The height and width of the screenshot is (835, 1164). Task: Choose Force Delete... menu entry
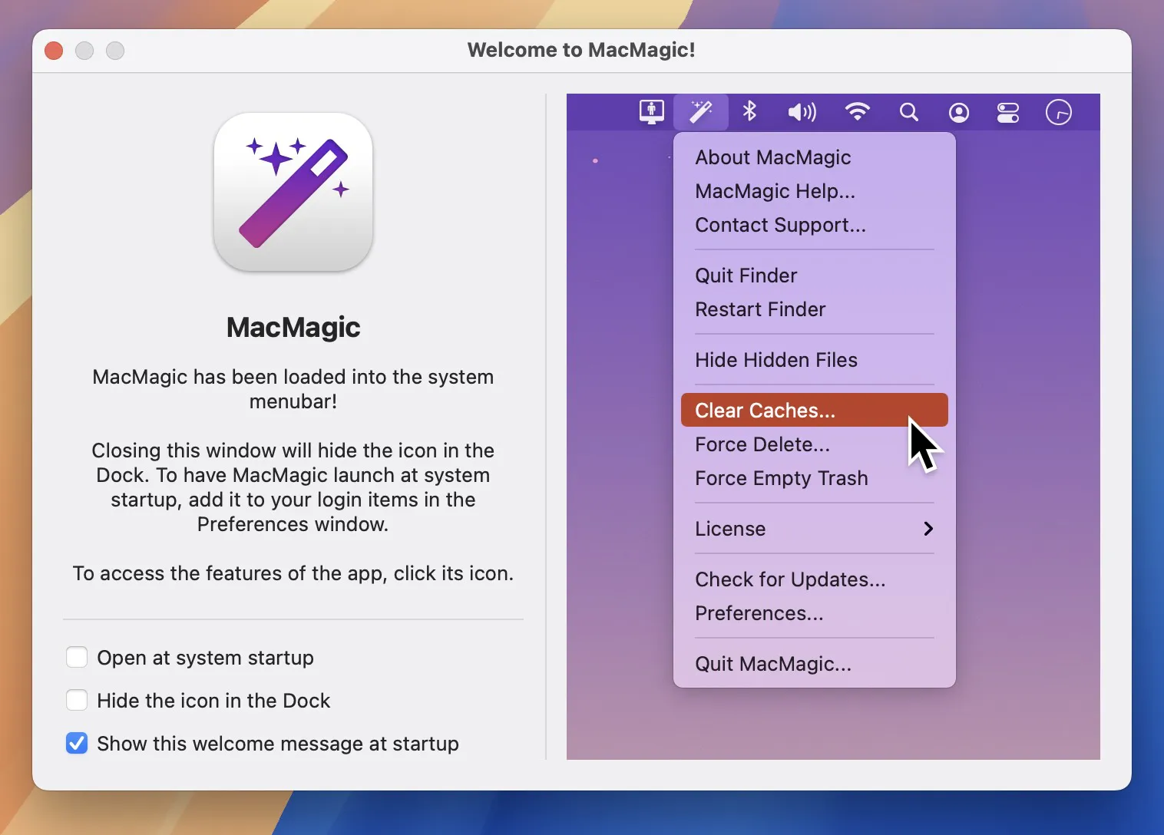pyautogui.click(x=814, y=444)
